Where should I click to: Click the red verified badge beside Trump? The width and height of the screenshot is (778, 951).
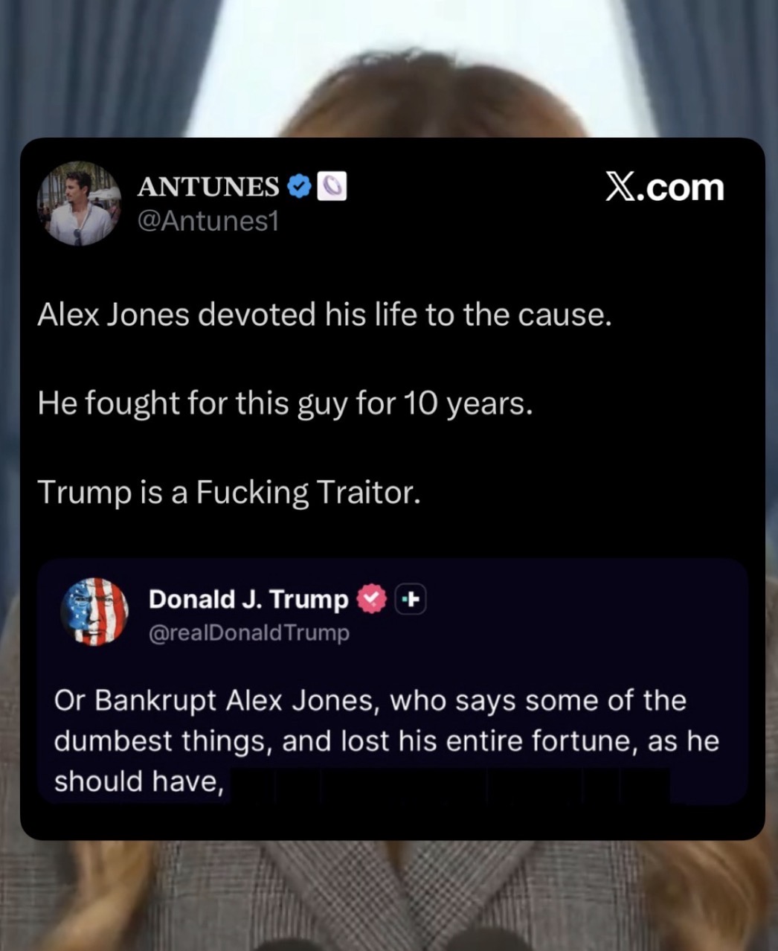(x=372, y=598)
